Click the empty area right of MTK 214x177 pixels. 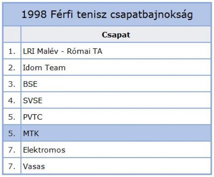pyautogui.click(x=124, y=133)
